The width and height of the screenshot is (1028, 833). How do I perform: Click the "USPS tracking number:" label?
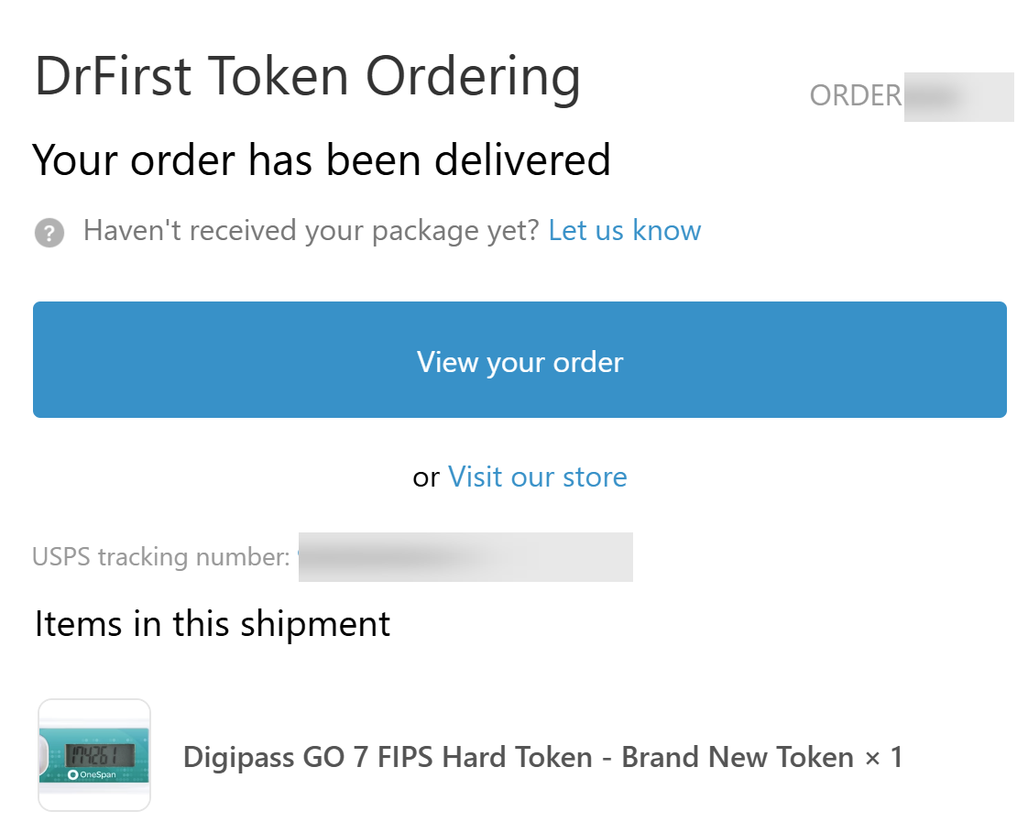coord(161,557)
